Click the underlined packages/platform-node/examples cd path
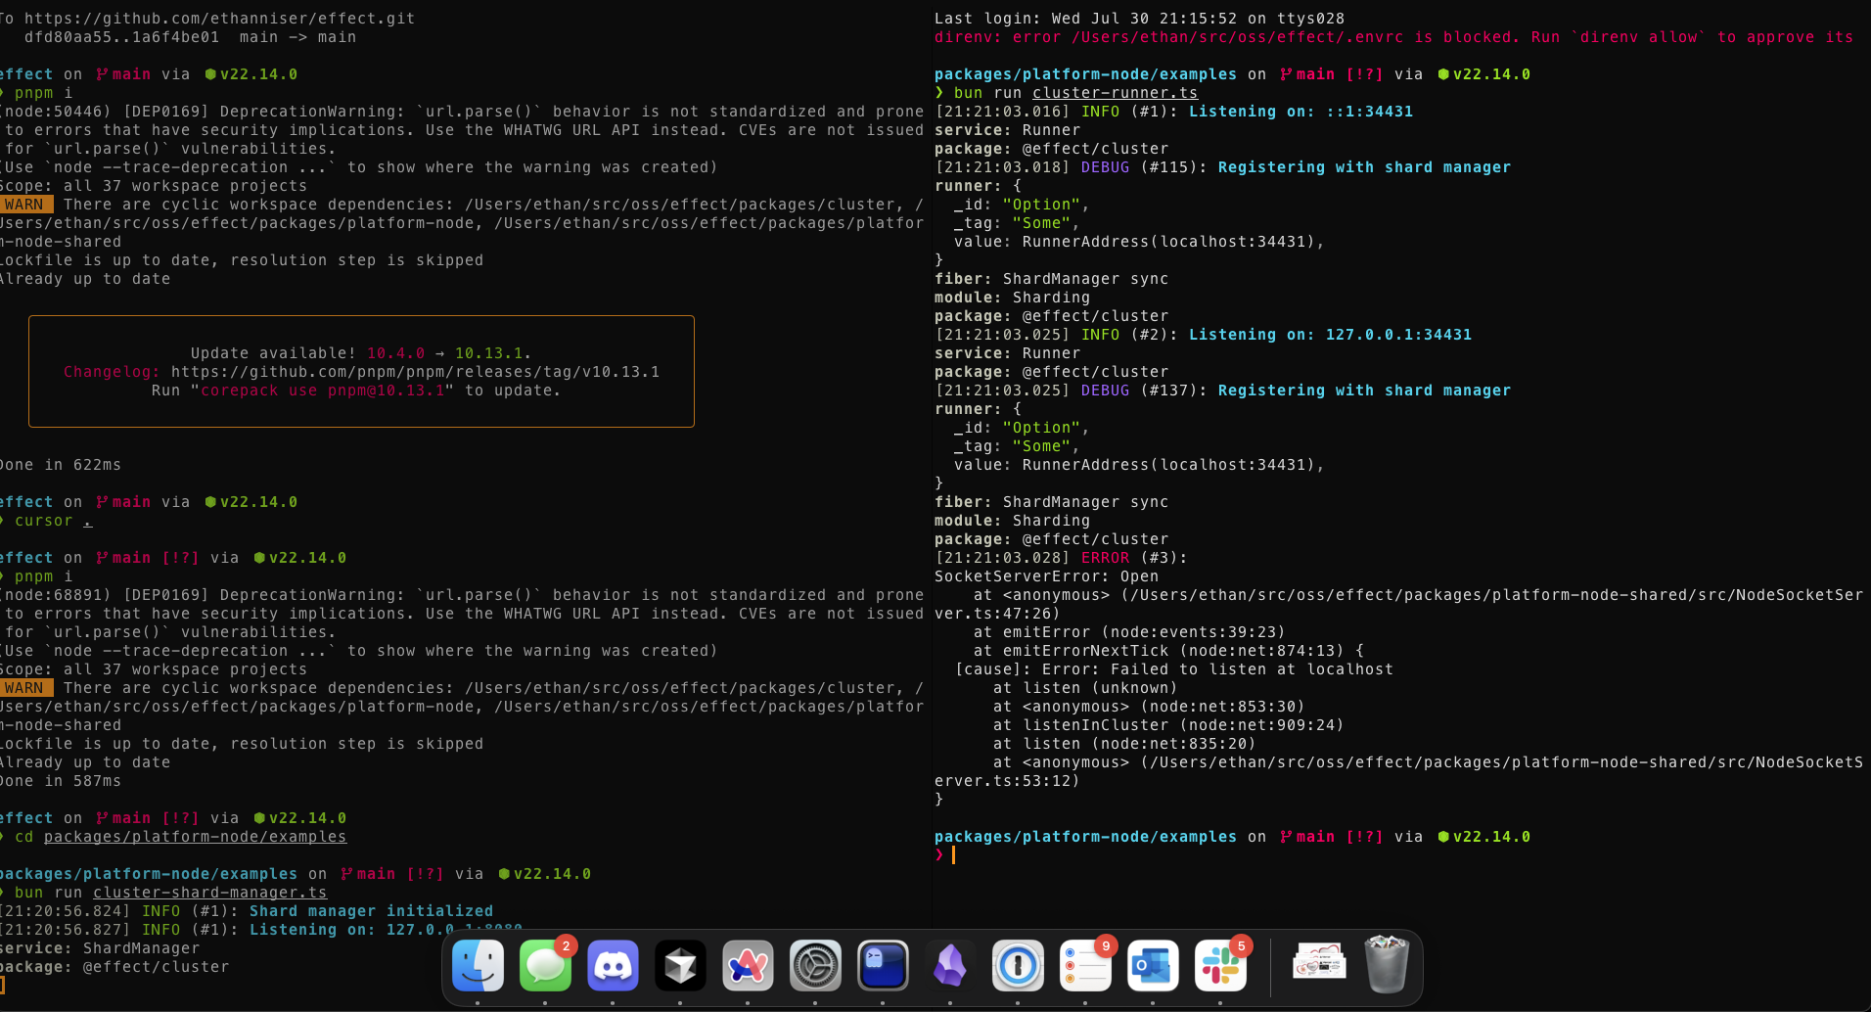The height and width of the screenshot is (1012, 1871). coord(195,837)
